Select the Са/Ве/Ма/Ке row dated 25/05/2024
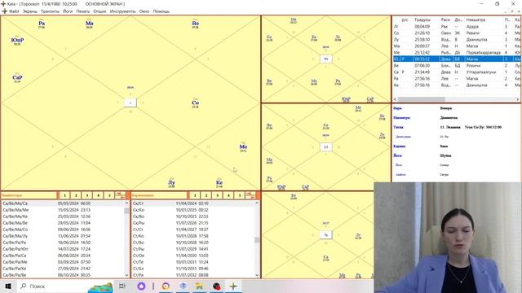 [63, 216]
